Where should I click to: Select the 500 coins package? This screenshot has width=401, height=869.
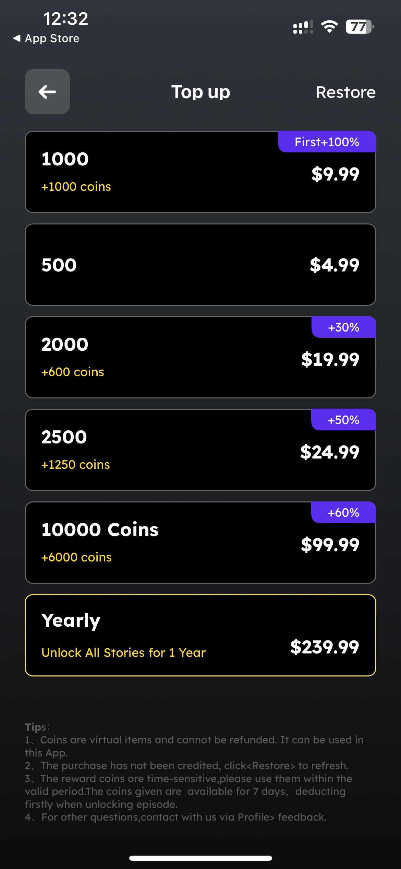tap(200, 265)
